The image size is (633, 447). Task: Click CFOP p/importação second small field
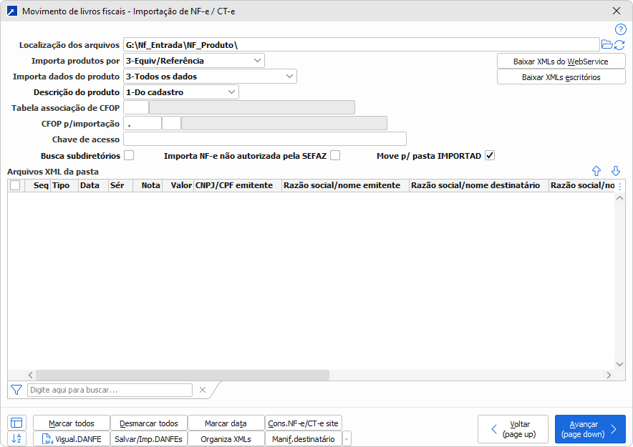tap(172, 123)
